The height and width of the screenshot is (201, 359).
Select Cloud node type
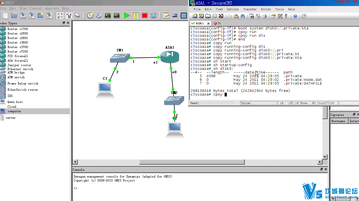coord(12,107)
